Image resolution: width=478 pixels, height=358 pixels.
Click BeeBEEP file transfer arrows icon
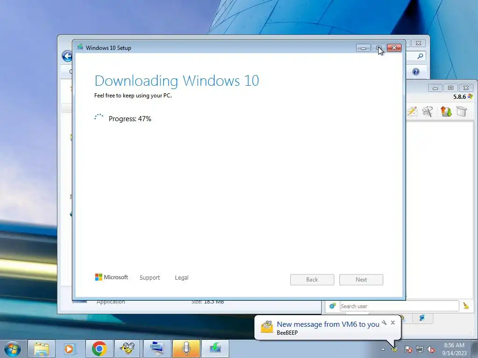pyautogui.click(x=446, y=111)
